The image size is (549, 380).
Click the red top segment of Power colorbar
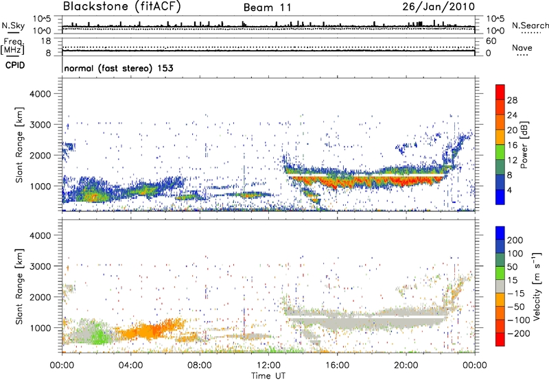click(500, 93)
